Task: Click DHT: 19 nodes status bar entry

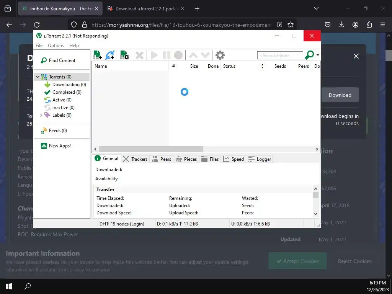Action: pos(122,224)
